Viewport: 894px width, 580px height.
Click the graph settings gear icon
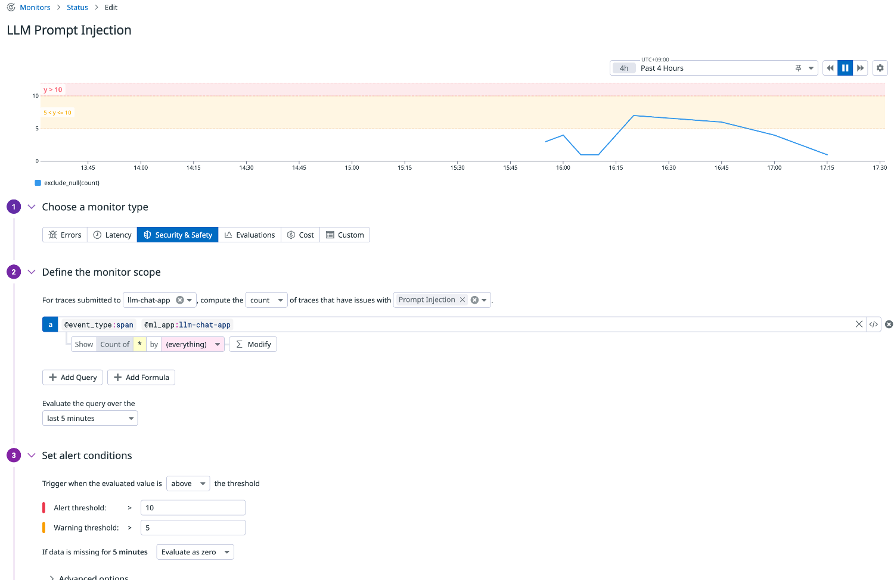(x=880, y=68)
